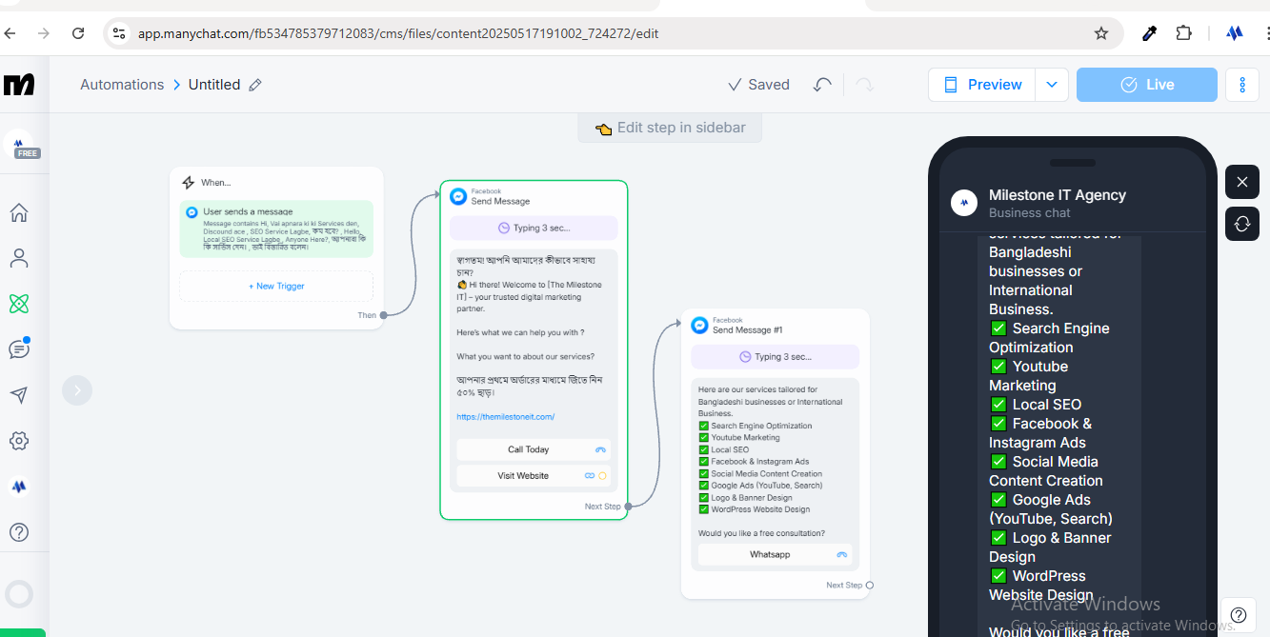Screen dimensions: 1270x637
Task: Close the phone preview panel
Action: pos(1242,182)
